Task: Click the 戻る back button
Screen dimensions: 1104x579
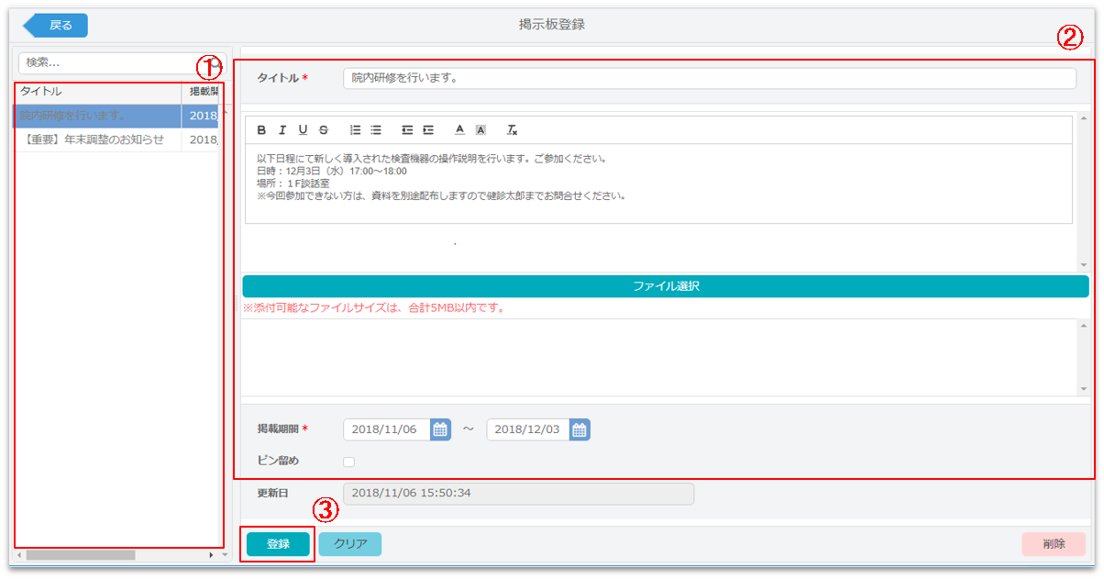Action: coord(55,26)
